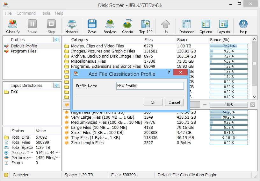This screenshot has width=260, height=181.
Task: Click the Performance status icon
Action: point(6,158)
